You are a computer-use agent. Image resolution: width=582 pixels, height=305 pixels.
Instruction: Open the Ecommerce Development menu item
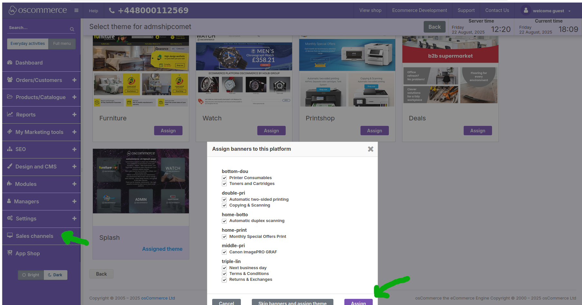pyautogui.click(x=419, y=10)
